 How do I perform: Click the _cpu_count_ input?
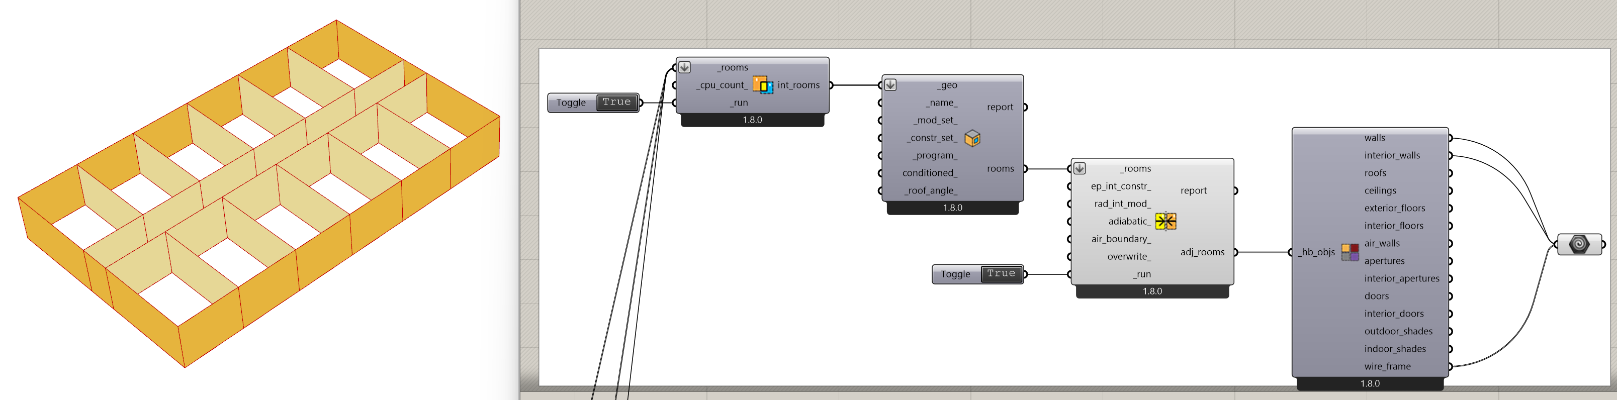(x=722, y=84)
